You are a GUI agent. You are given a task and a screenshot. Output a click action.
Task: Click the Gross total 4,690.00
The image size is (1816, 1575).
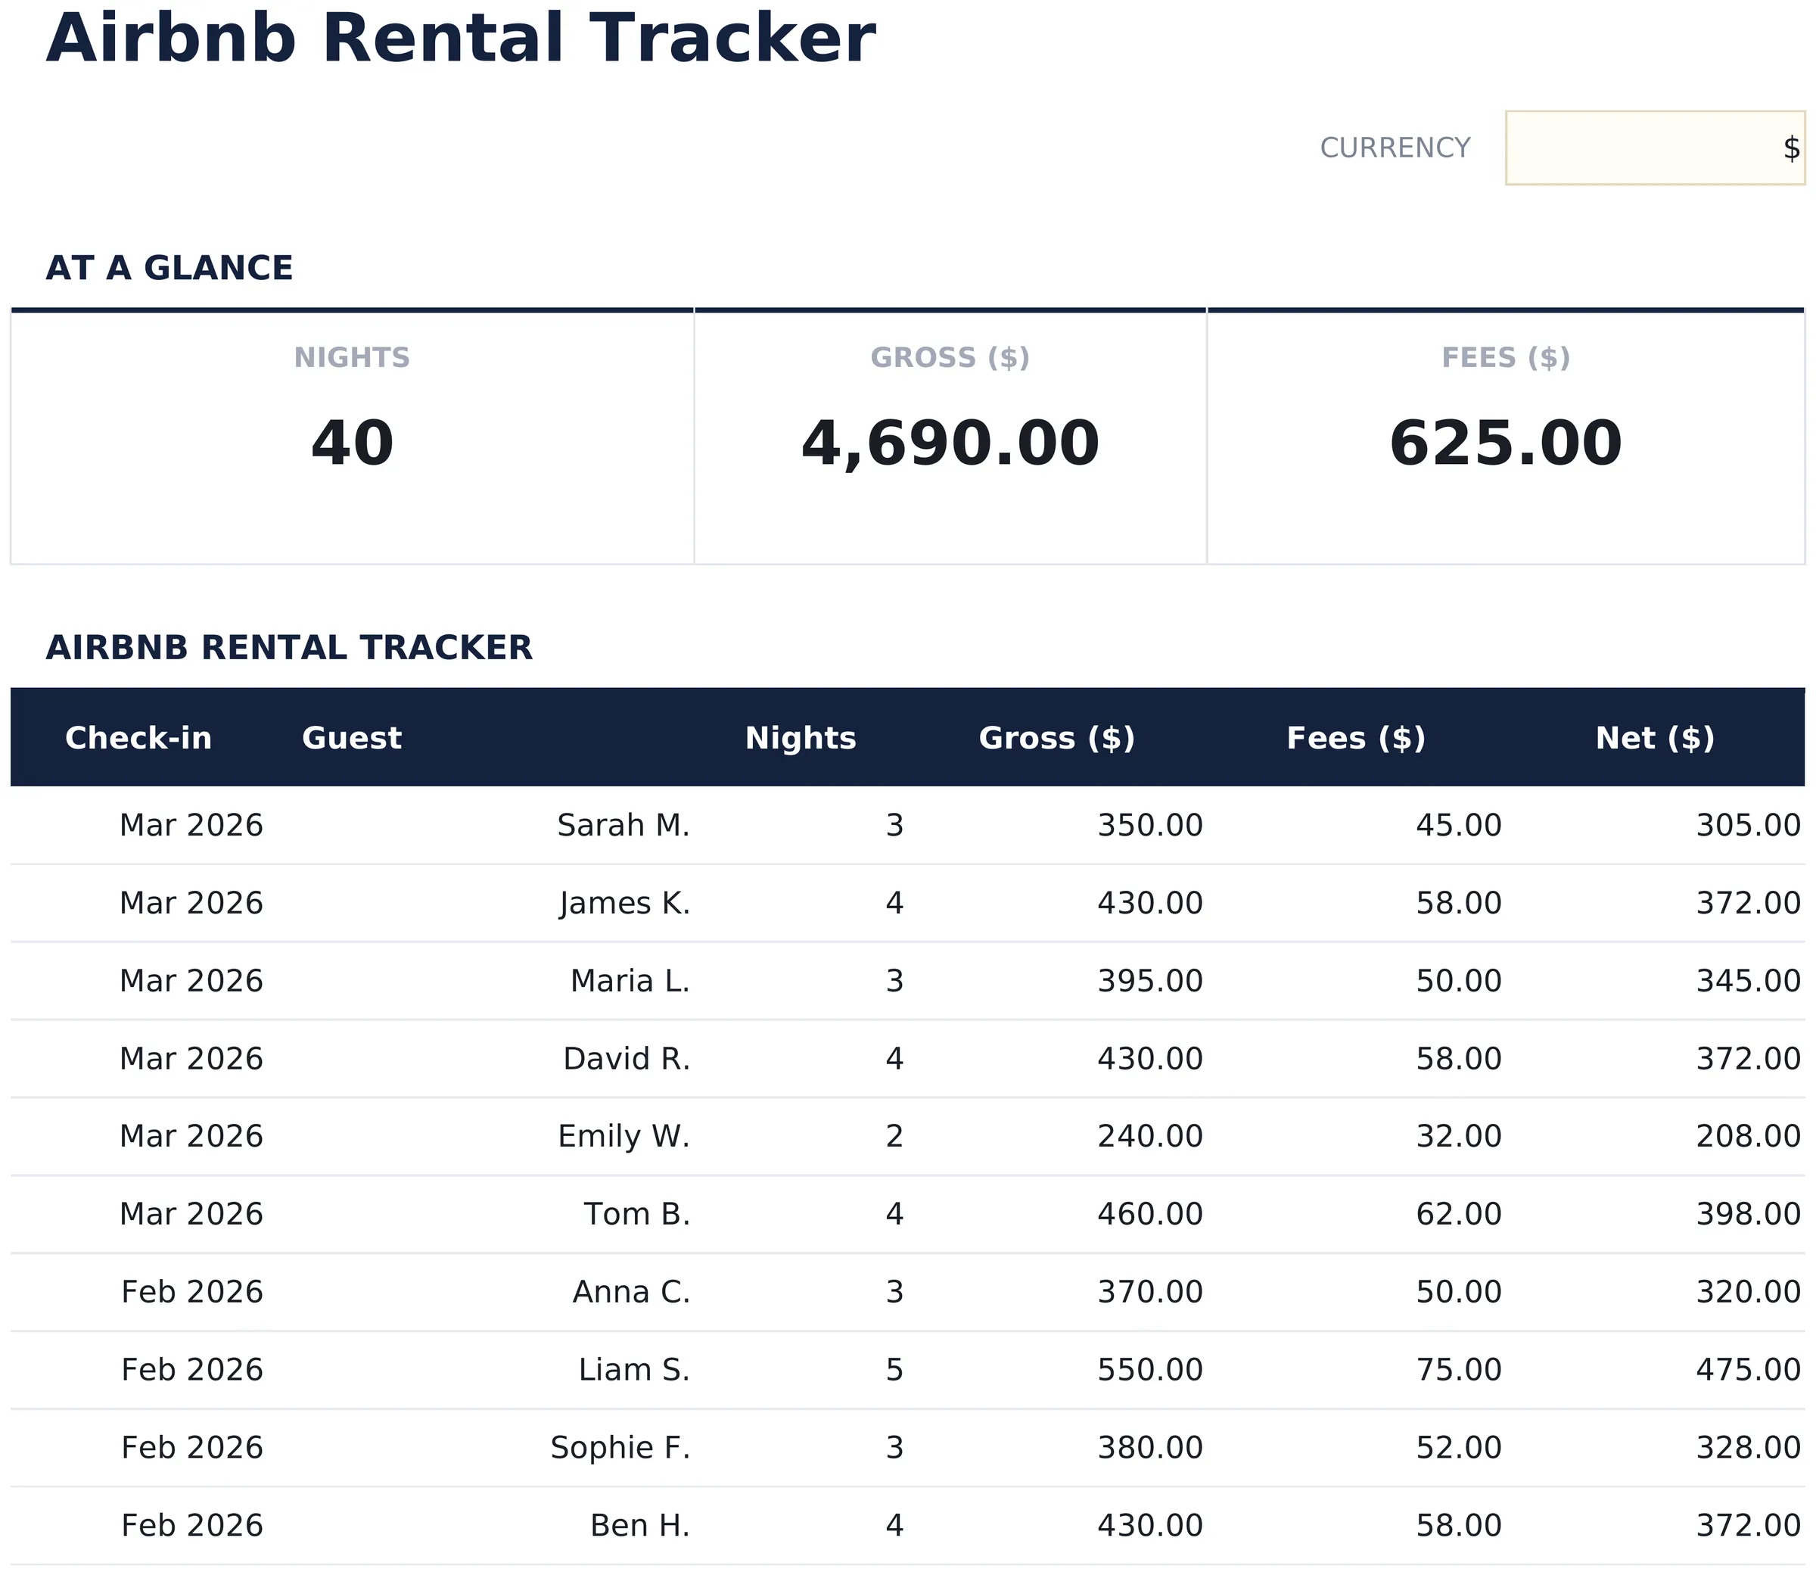point(950,444)
